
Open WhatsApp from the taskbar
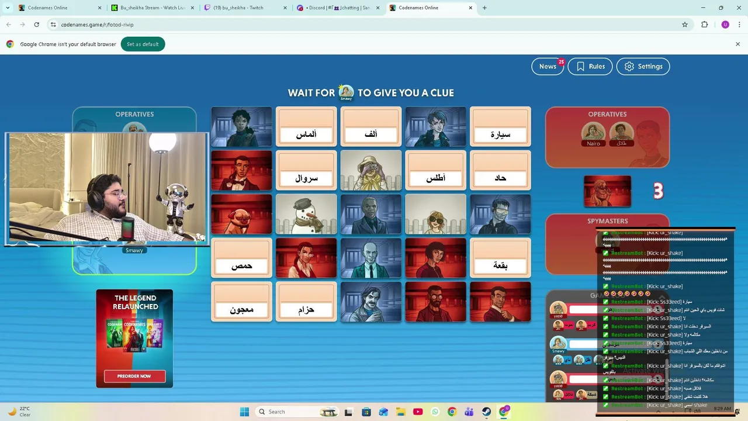[x=435, y=412]
